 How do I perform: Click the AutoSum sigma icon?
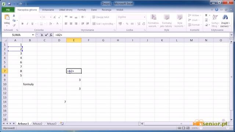click(x=206, y=15)
